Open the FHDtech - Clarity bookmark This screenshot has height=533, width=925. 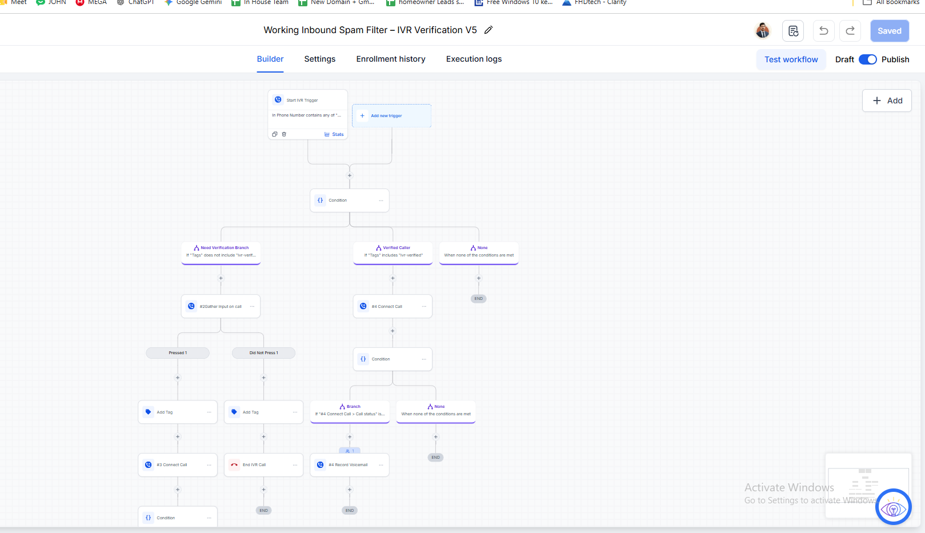coord(594,3)
